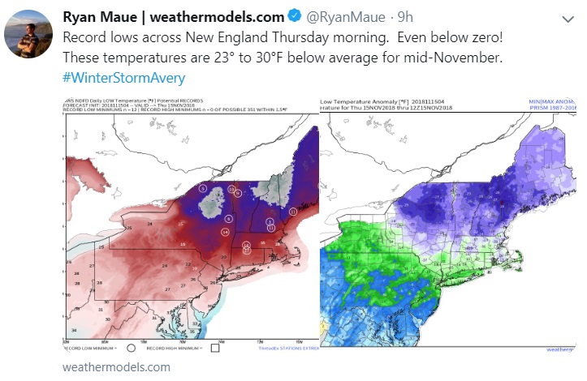Select the record low minimum circle legend symbol
The width and height of the screenshot is (587, 381).
click(131, 348)
